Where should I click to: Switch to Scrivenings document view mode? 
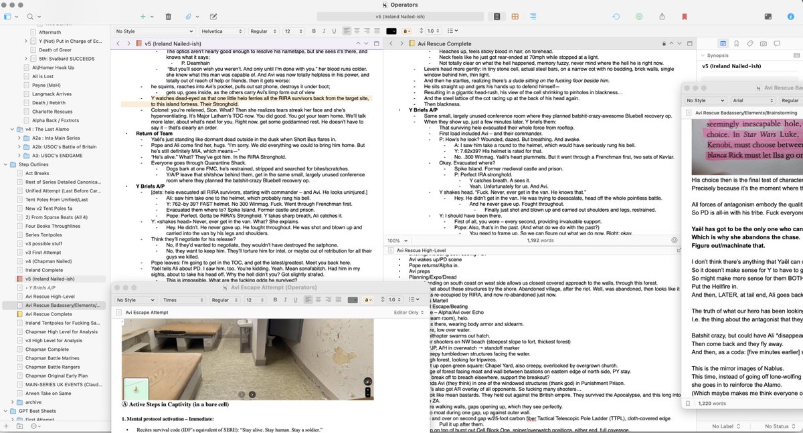click(497, 15)
